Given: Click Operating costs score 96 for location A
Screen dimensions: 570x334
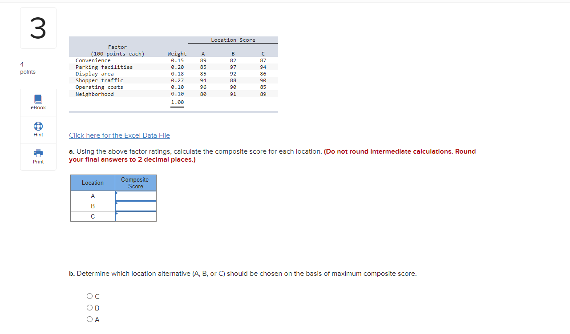Looking at the screenshot, I should pos(203,87).
